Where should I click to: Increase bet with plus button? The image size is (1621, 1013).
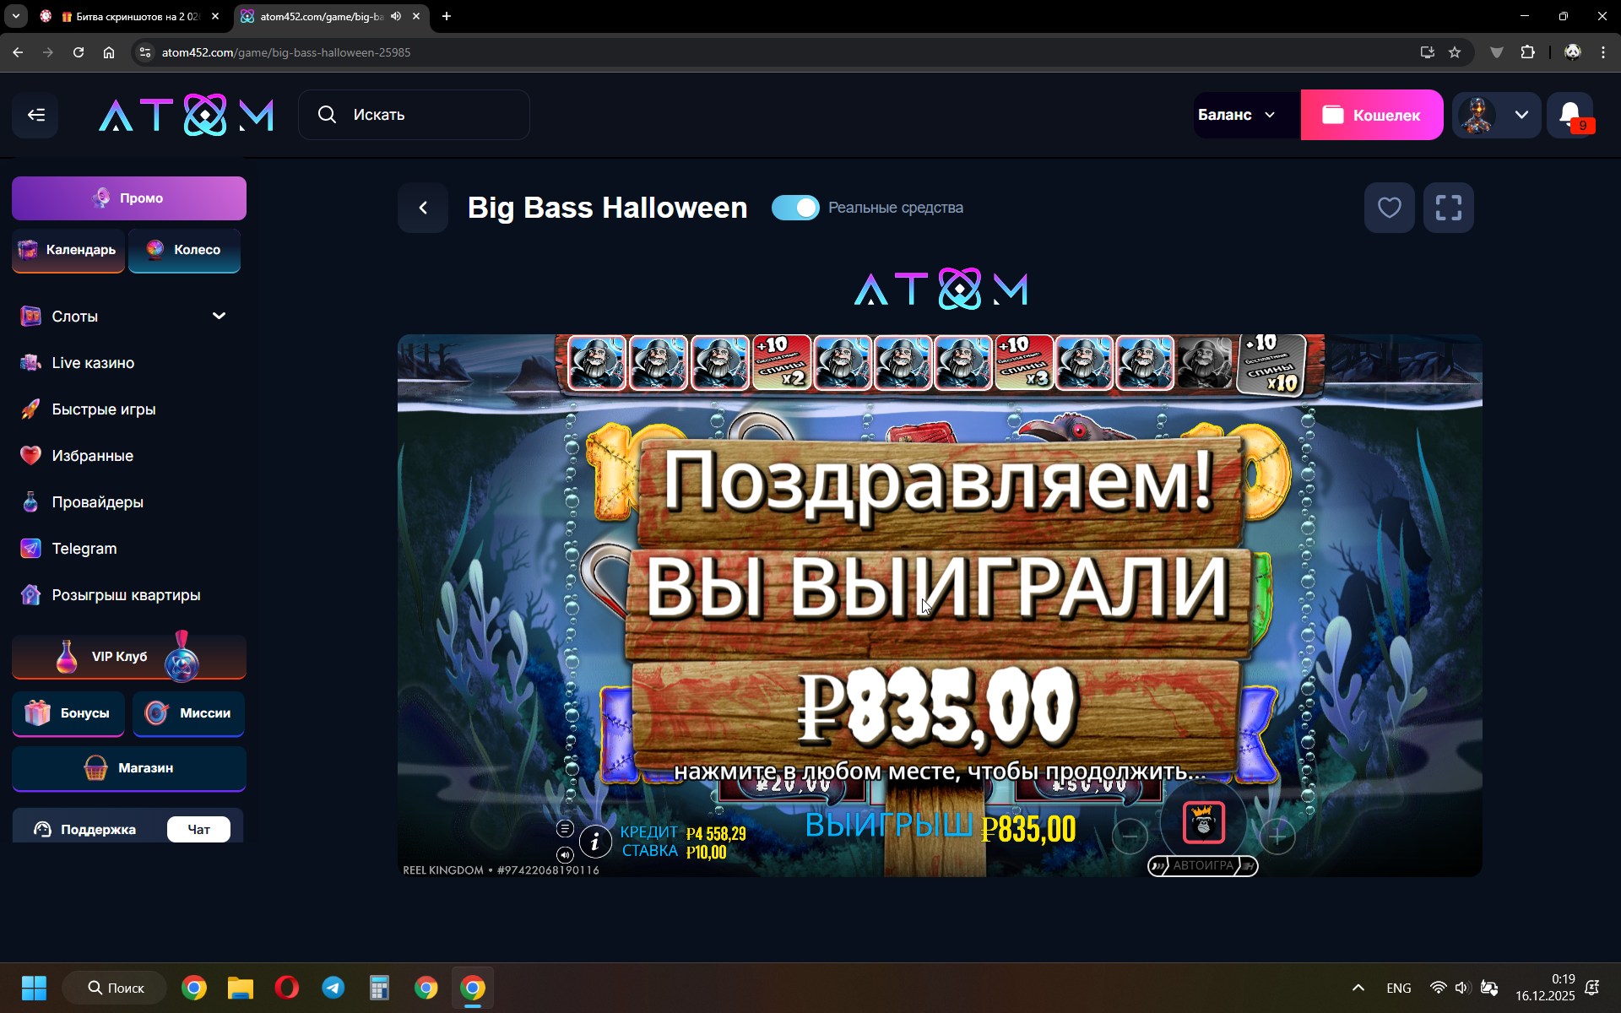1277,837
